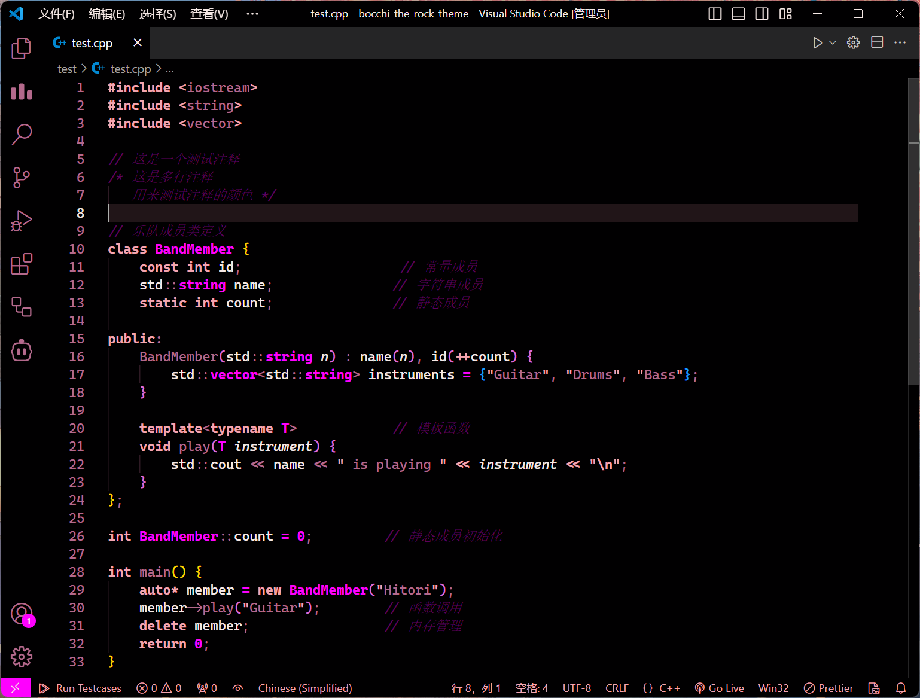
Task: Click Run Testcases in status bar
Action: coord(80,688)
